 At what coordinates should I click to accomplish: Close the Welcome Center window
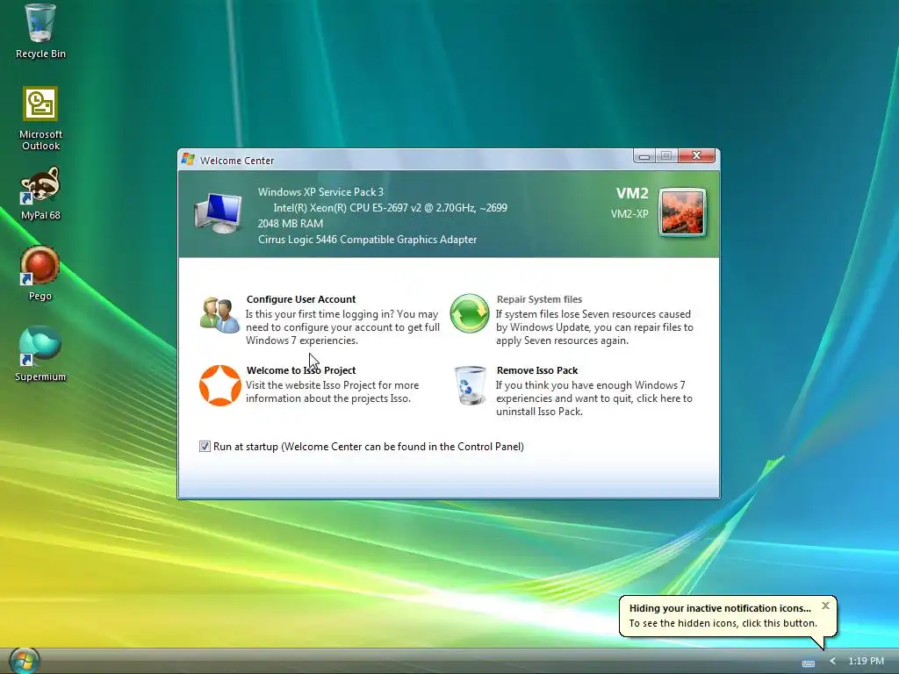[696, 155]
